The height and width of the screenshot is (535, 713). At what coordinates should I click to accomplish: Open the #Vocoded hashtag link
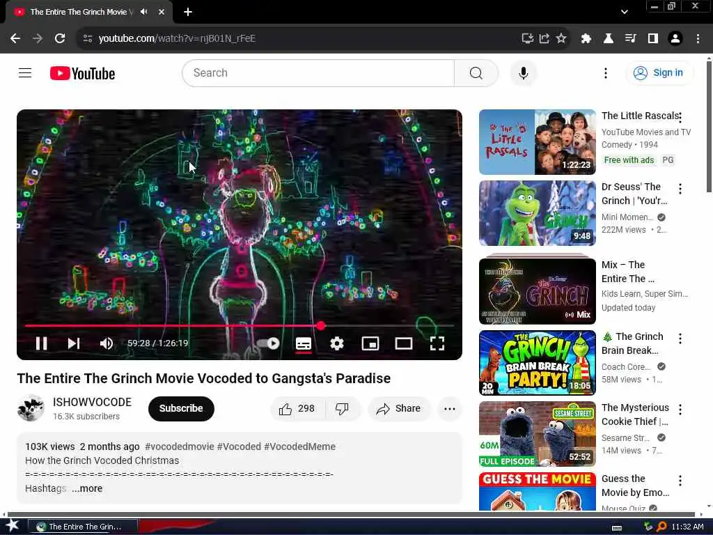pos(239,447)
